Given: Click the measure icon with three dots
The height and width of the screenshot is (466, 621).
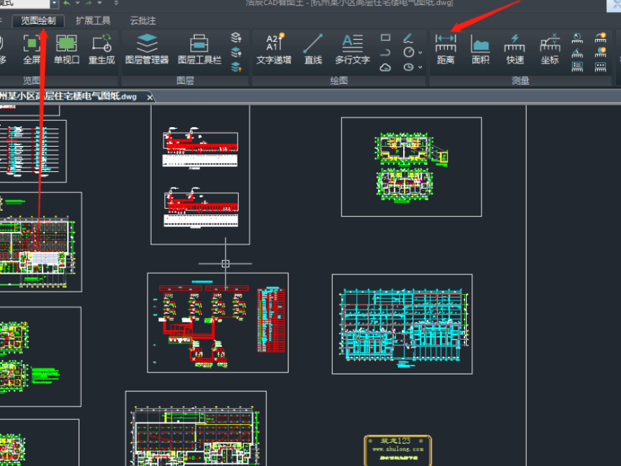Looking at the screenshot, I should [x=601, y=67].
